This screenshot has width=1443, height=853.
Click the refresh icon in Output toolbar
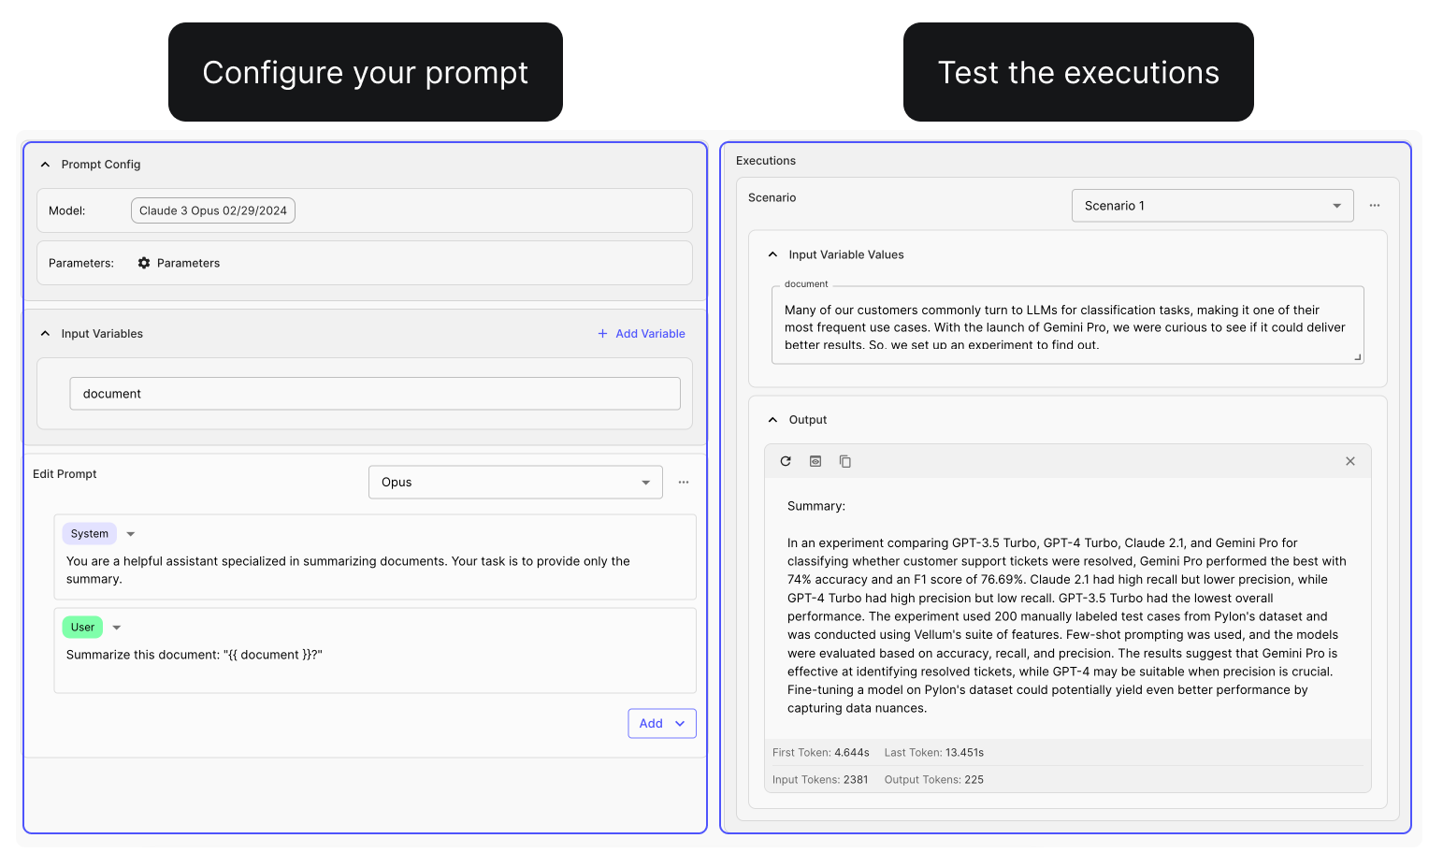(x=786, y=461)
